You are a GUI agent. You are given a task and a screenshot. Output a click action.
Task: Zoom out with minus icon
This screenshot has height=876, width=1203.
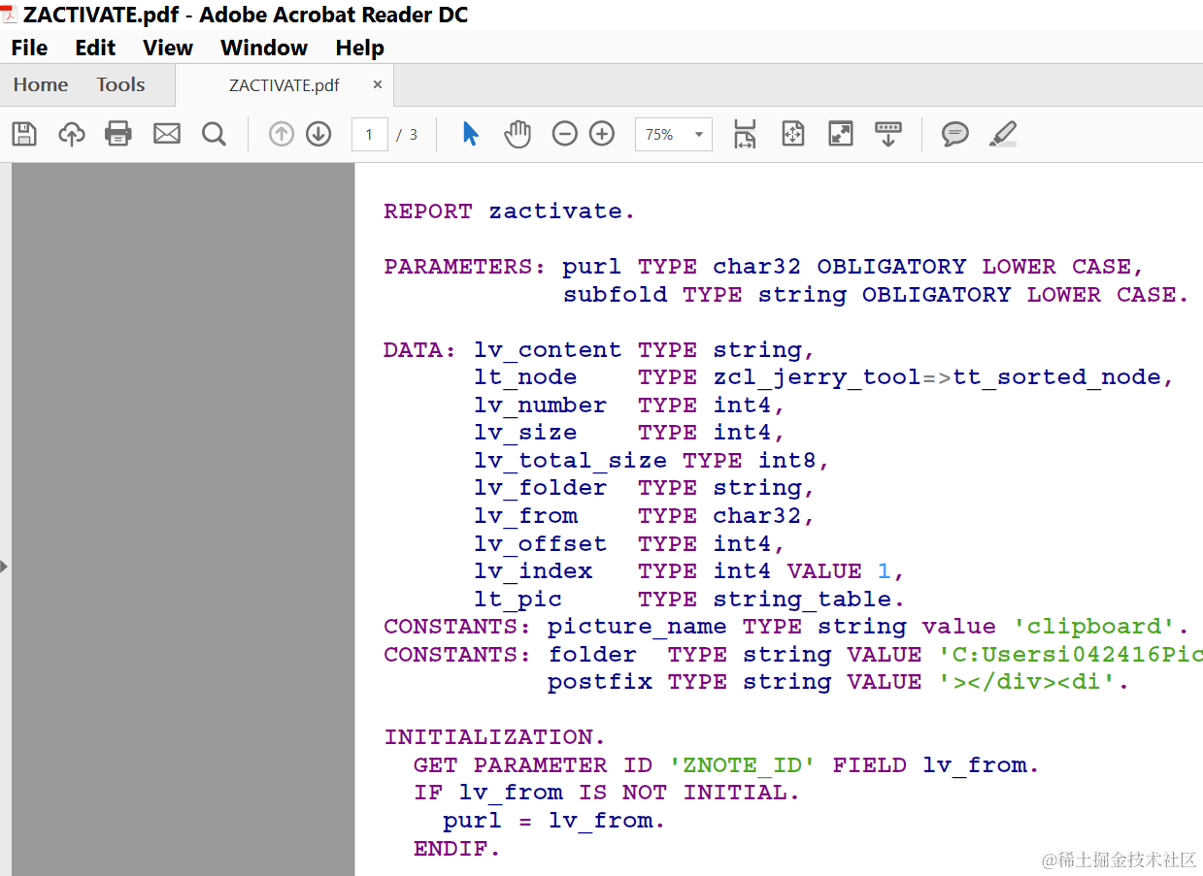pos(564,134)
